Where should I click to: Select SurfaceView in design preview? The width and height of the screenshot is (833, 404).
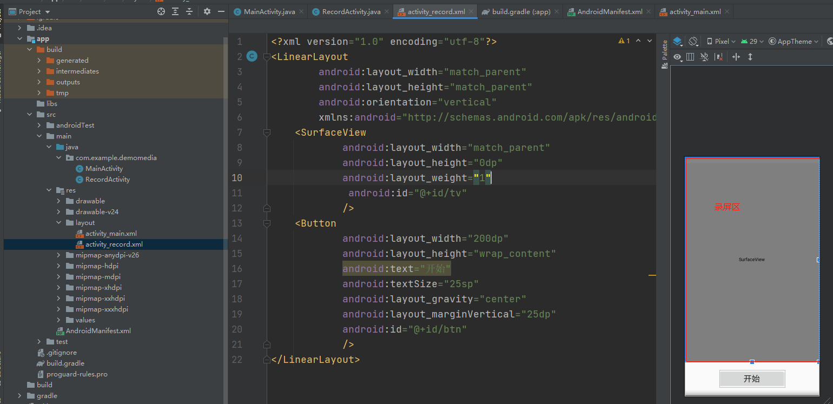click(x=752, y=260)
